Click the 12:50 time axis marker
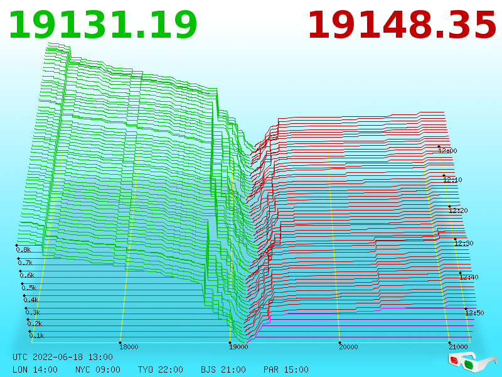The image size is (502, 377). pos(474,313)
